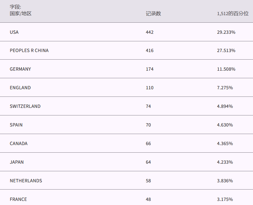Open the 416 record count value
Image resolution: width=253 pixels, height=205 pixels.
(x=149, y=50)
